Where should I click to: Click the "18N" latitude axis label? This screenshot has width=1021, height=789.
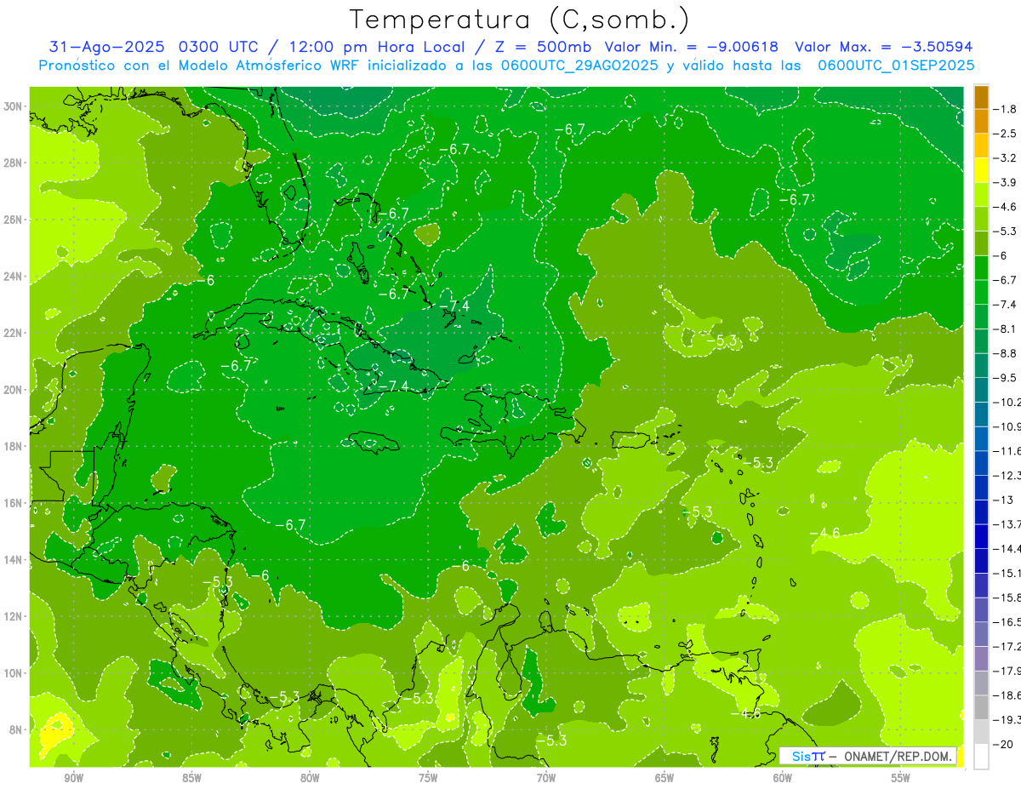point(14,446)
